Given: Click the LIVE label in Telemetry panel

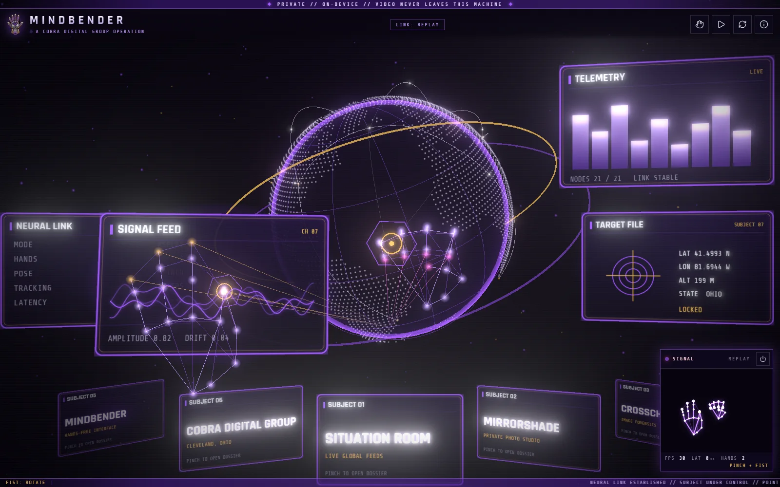Looking at the screenshot, I should [x=756, y=72].
